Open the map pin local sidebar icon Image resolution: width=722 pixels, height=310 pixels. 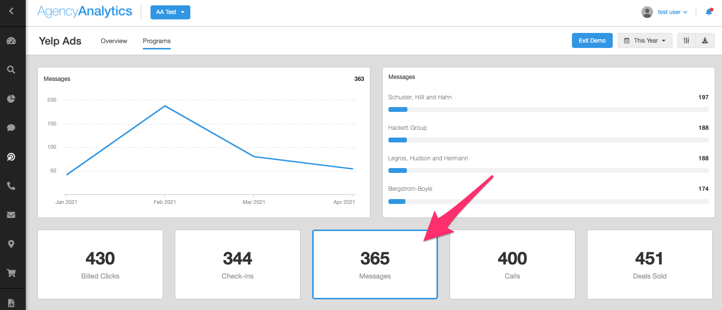(x=11, y=244)
